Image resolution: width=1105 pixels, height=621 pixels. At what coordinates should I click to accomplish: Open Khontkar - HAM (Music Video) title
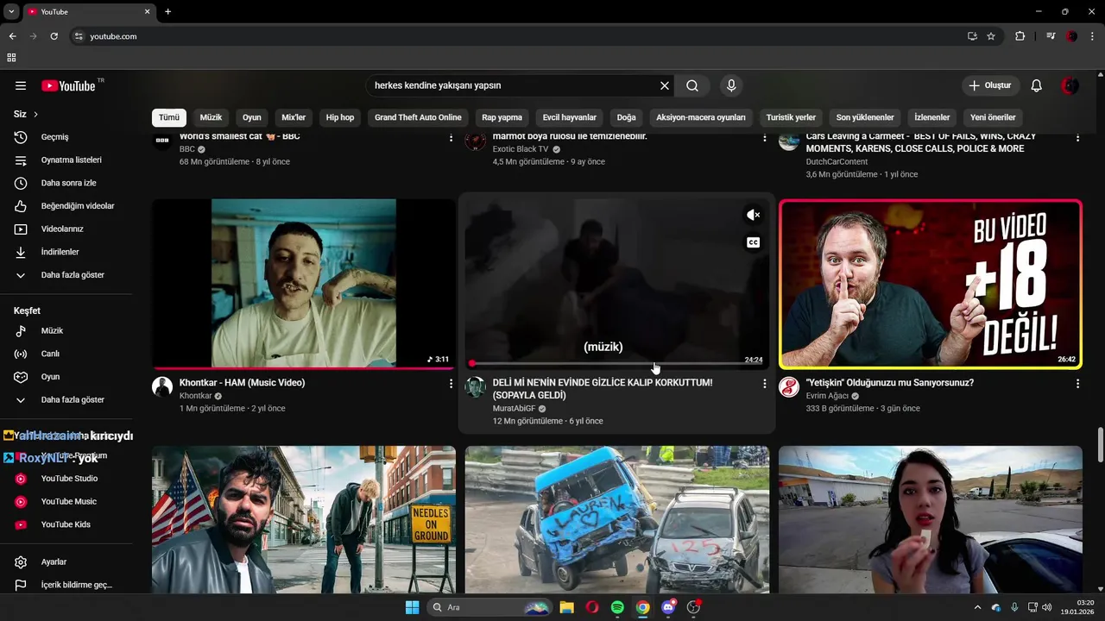tap(243, 383)
